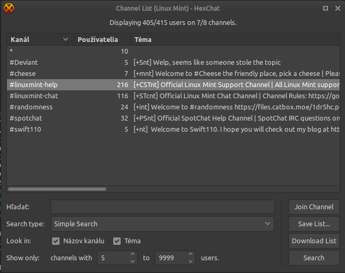This screenshot has width=345, height=273.
Task: Click the HexChat logo icon in title bar
Action: pos(9,7)
